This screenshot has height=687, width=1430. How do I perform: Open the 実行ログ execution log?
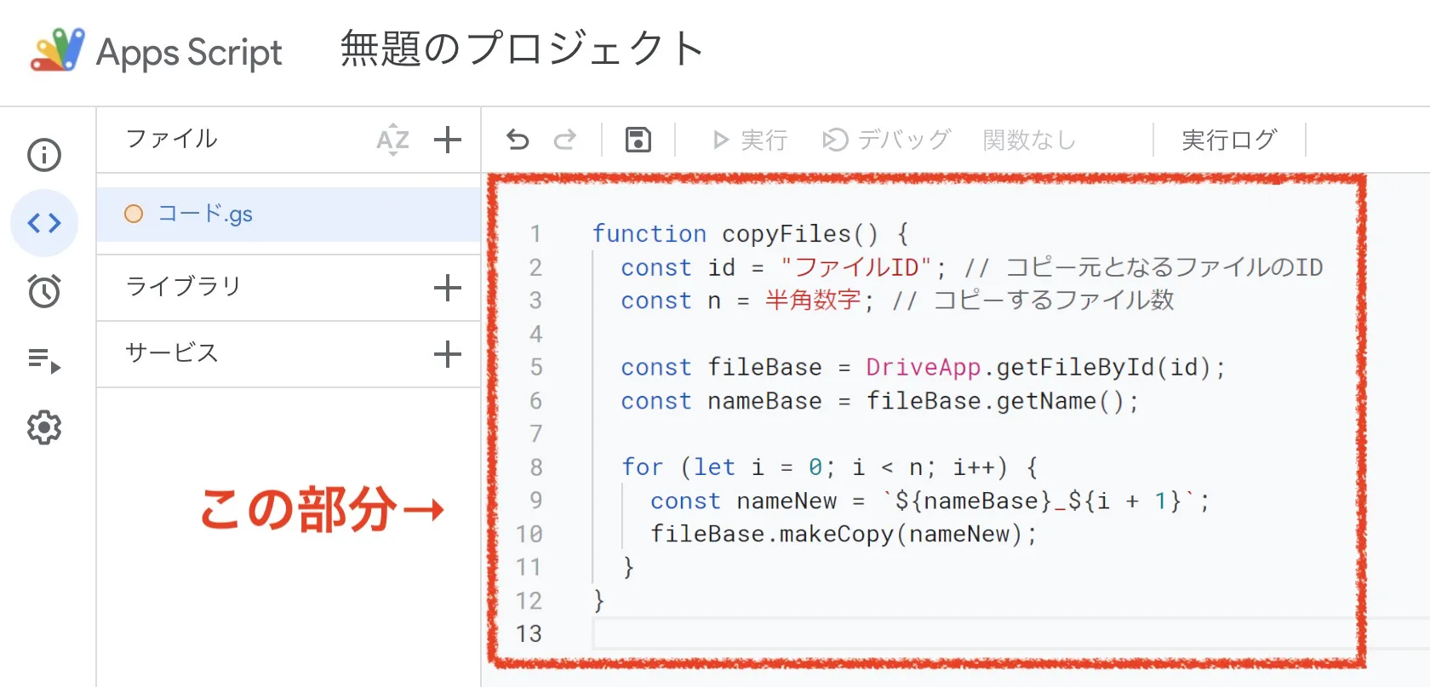point(1229,140)
